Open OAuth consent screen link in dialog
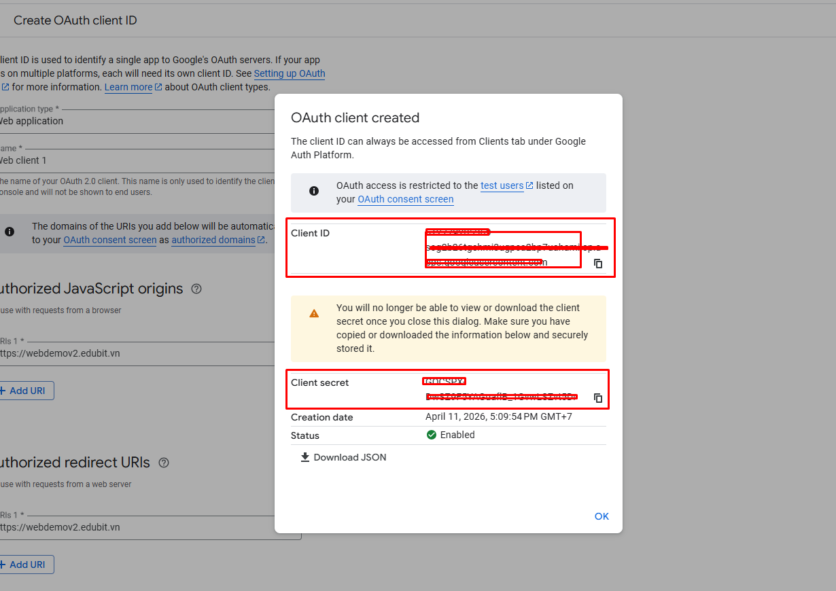Image resolution: width=836 pixels, height=591 pixels. pos(405,199)
